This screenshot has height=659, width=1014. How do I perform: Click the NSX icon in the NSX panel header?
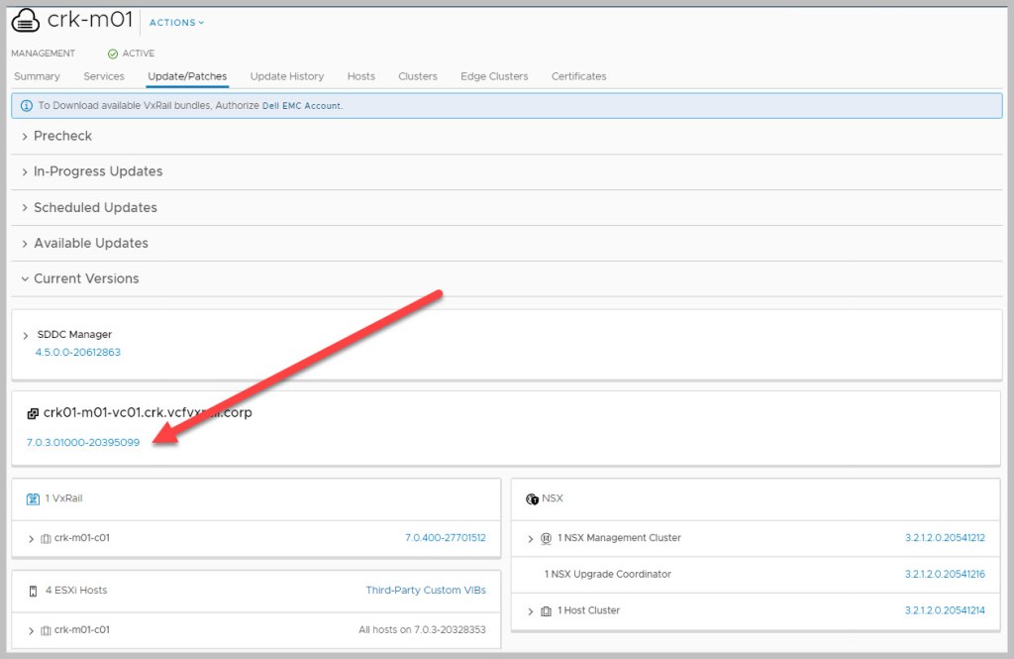pyautogui.click(x=532, y=498)
